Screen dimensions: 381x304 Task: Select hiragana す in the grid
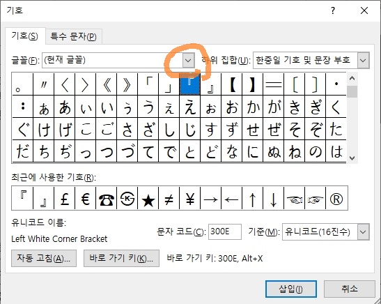coord(210,129)
